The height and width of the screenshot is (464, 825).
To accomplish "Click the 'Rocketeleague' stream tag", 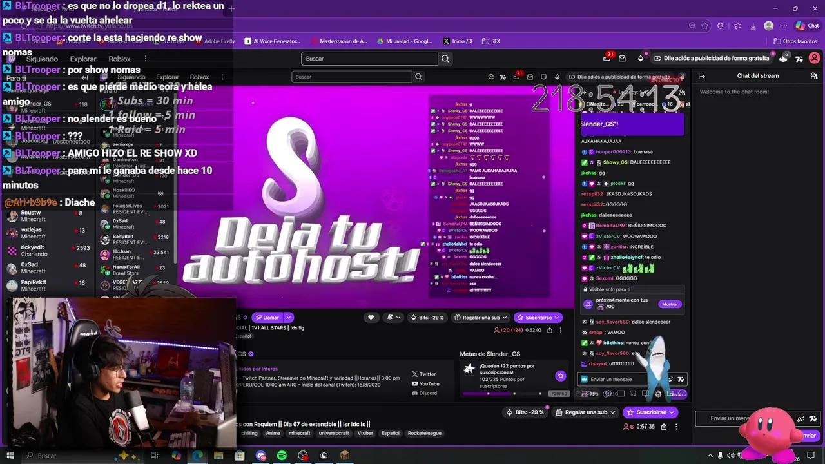I will 425,433.
